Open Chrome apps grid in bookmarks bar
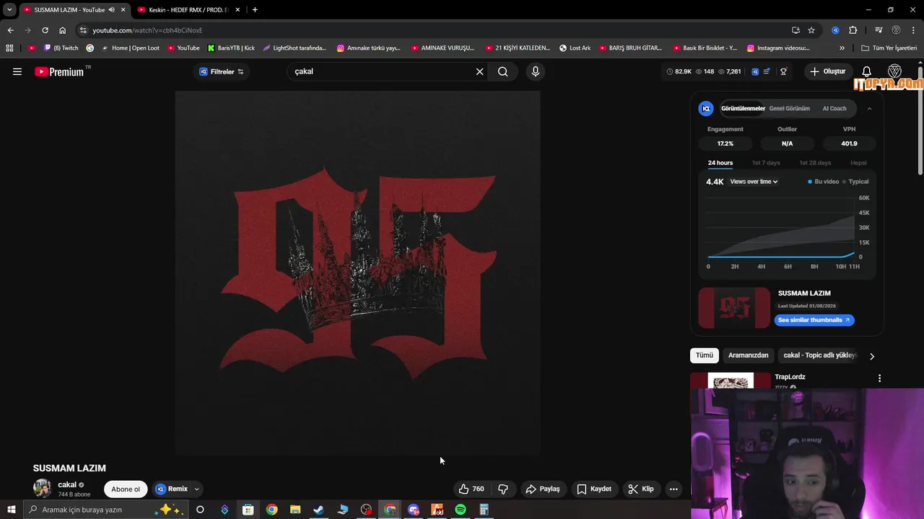The image size is (924, 519). 9,48
